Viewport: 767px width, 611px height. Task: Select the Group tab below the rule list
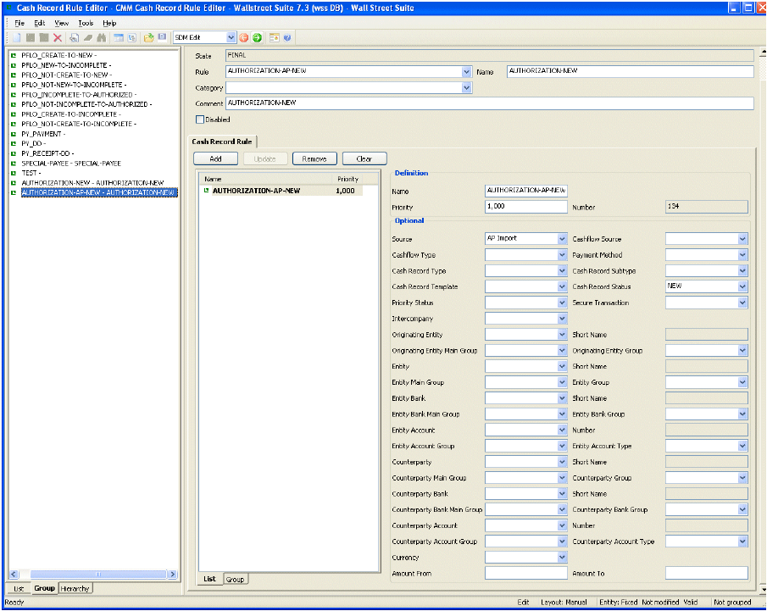click(235, 580)
